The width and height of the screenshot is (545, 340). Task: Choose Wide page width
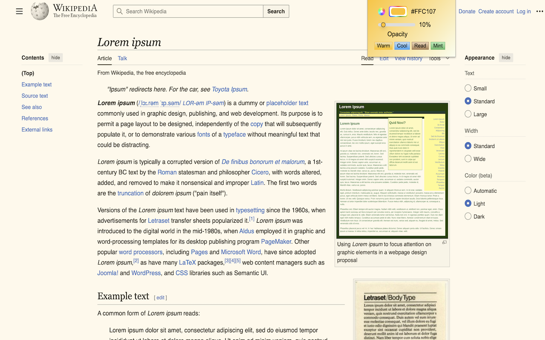point(468,159)
